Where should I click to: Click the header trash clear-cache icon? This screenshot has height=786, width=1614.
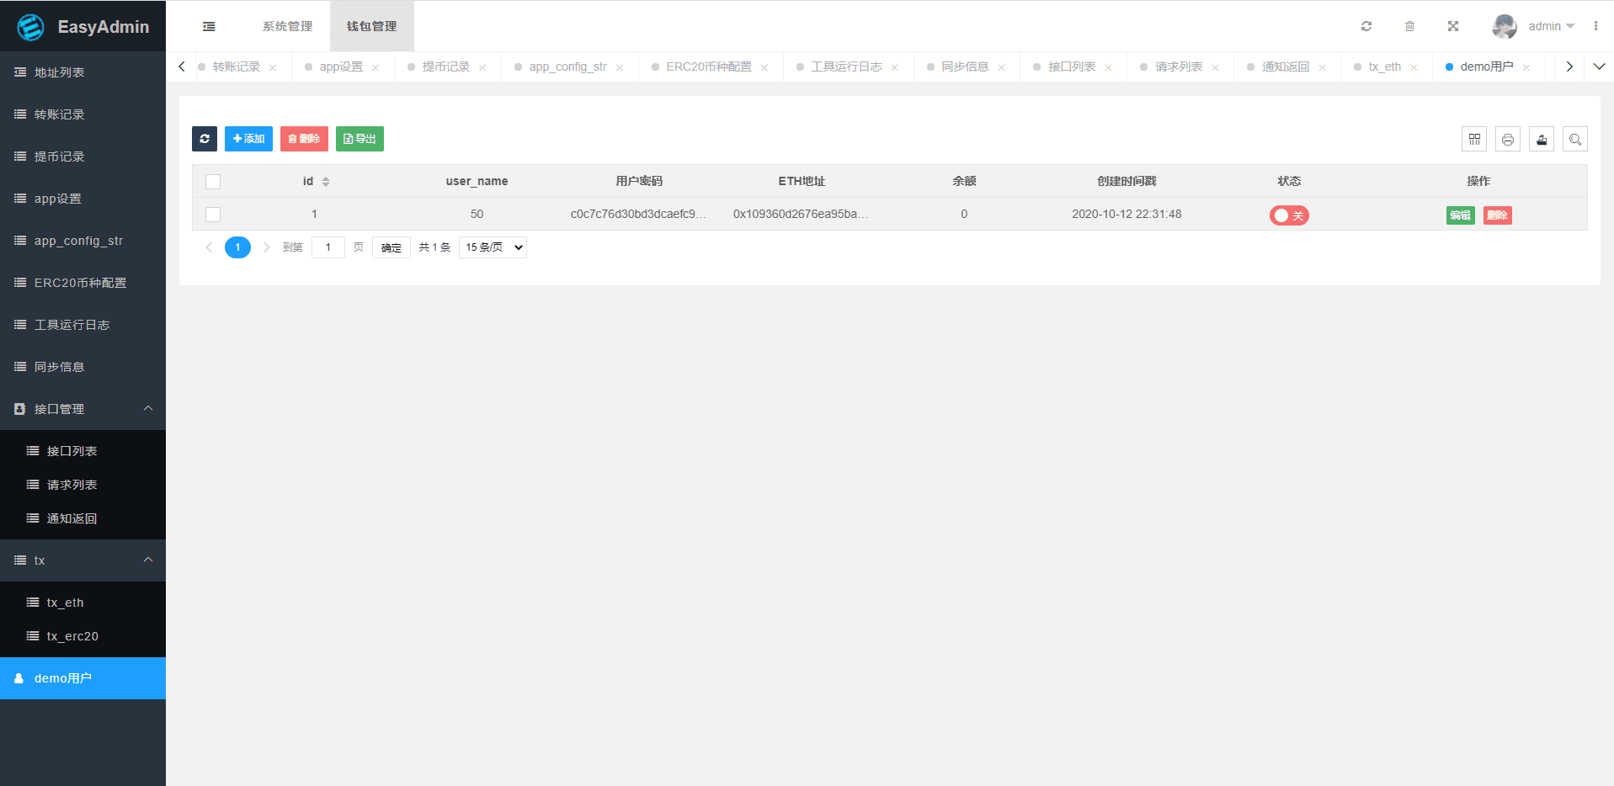(x=1409, y=27)
